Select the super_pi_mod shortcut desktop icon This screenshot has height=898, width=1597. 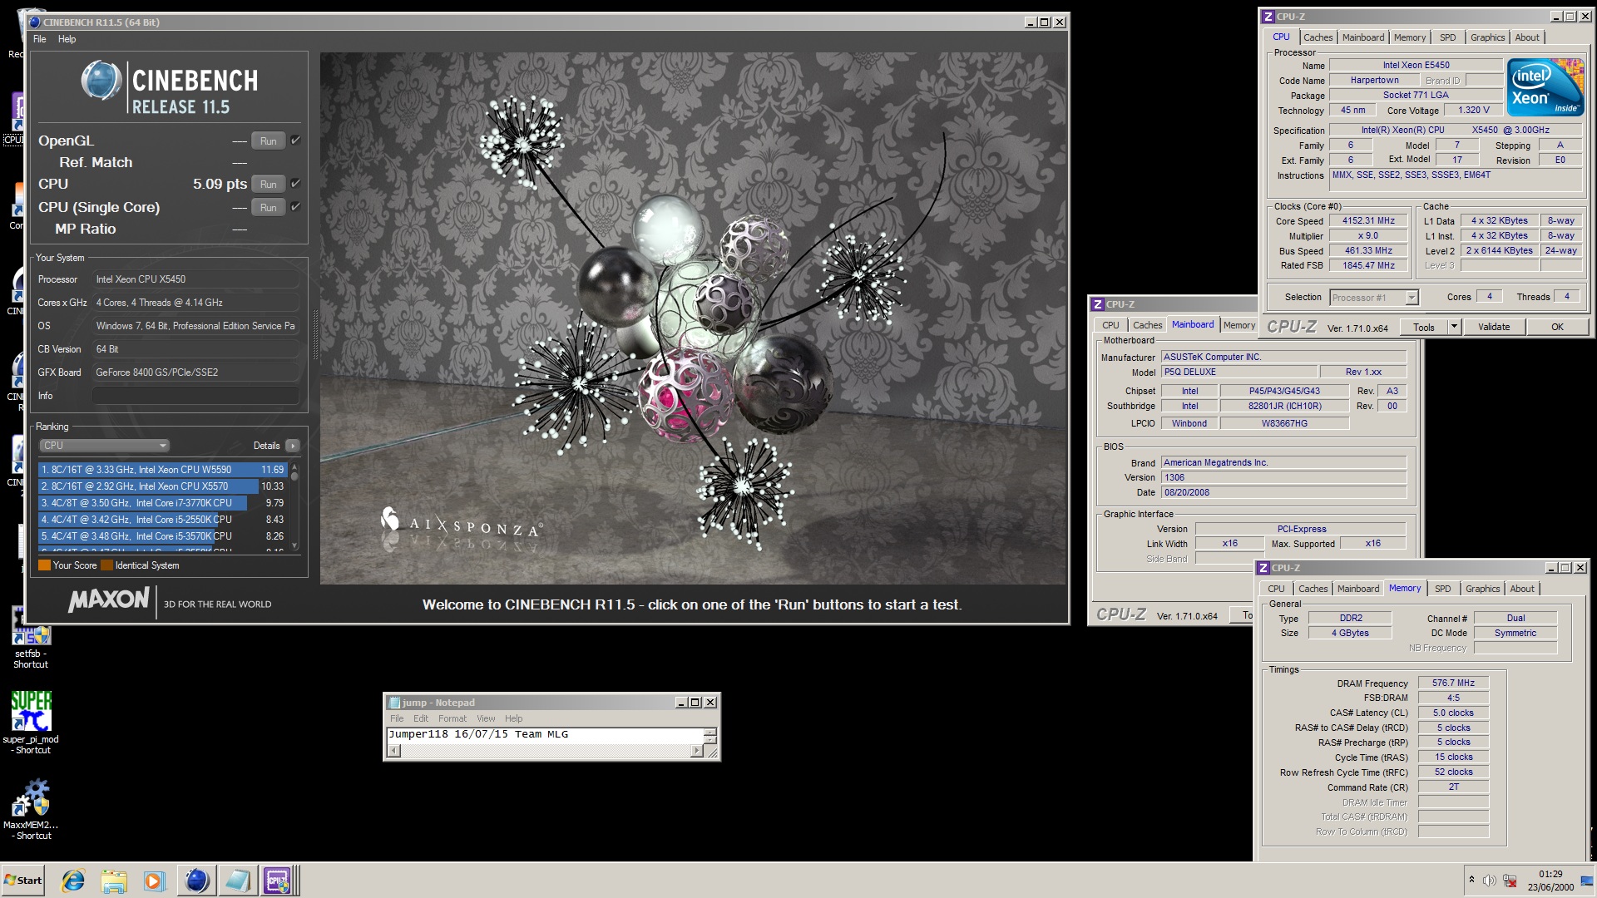pos(31,722)
